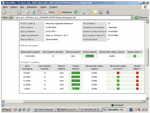Go to the Home page icon
150x113 pixels.
coord(39,12)
